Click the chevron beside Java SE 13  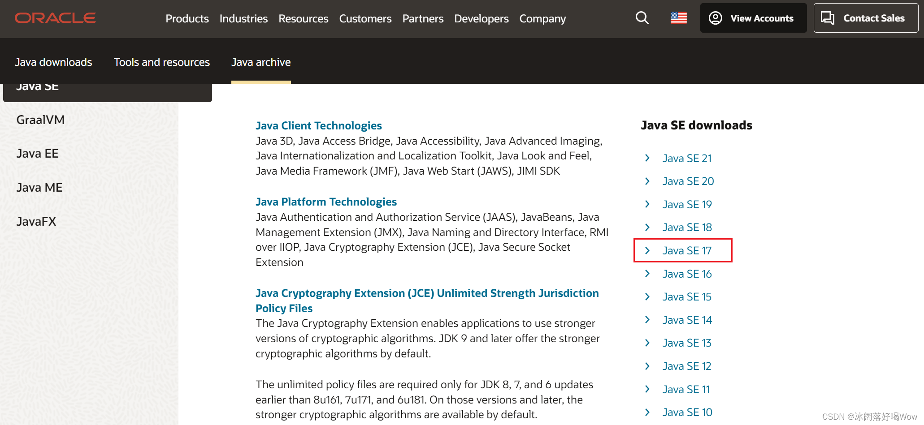pos(647,343)
